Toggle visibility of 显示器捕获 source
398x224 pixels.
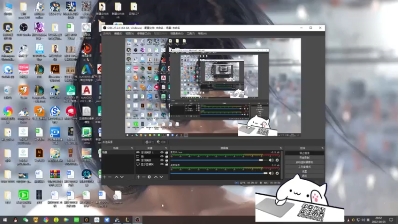tap(162, 164)
